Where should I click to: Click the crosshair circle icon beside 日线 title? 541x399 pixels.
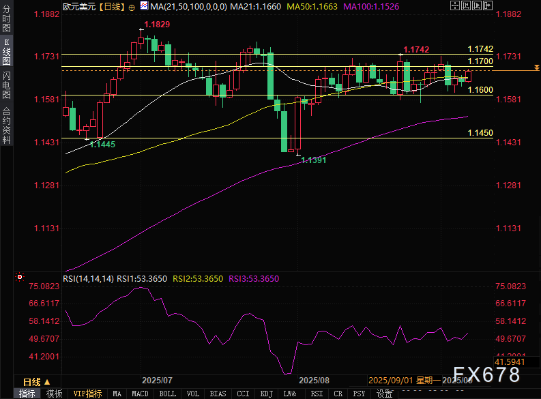click(132, 6)
